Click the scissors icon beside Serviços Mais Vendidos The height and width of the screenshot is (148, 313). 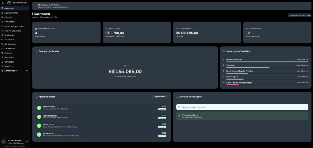pos(224,51)
